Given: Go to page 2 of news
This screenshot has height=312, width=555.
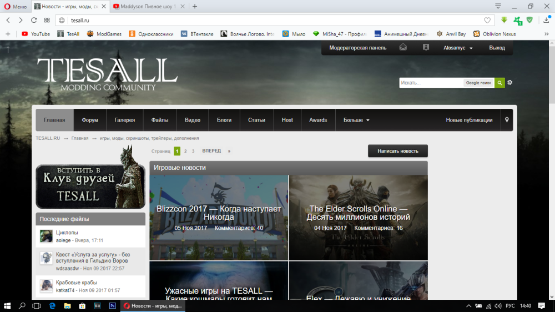Looking at the screenshot, I should [x=185, y=151].
